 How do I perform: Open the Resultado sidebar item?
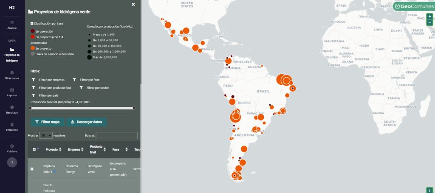pos(12,110)
